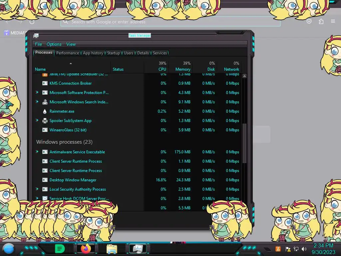The image size is (341, 256).
Task: Switch to the Users tab
Action: coord(129,53)
